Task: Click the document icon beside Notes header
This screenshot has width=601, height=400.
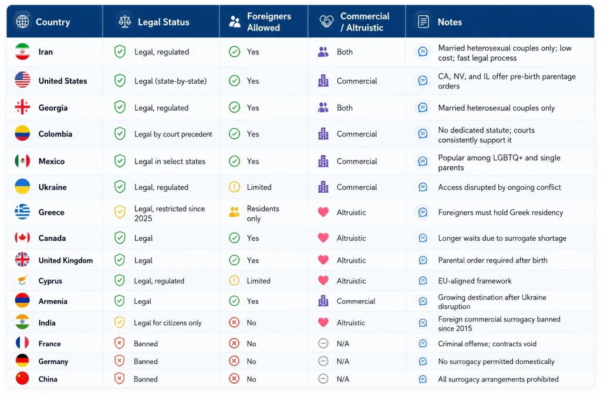Action: click(x=423, y=22)
